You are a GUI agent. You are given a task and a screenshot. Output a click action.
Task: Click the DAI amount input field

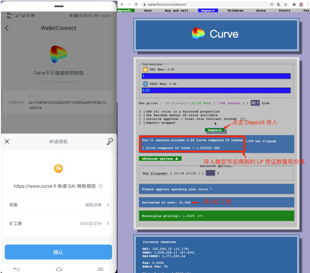pos(216,76)
